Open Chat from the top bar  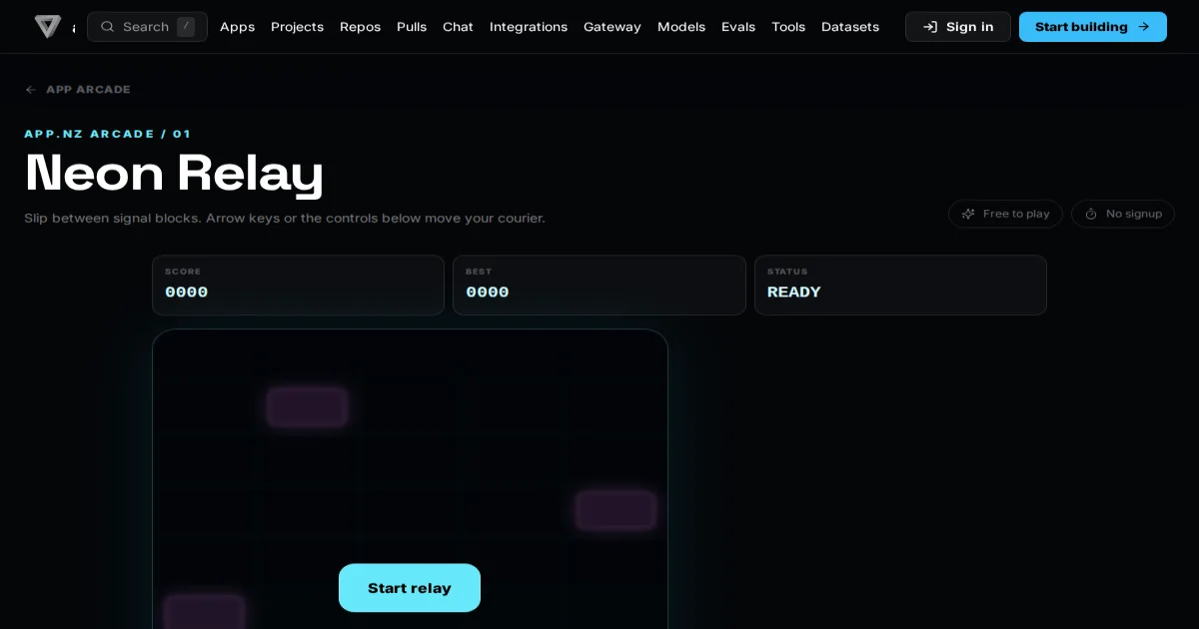[x=458, y=27]
